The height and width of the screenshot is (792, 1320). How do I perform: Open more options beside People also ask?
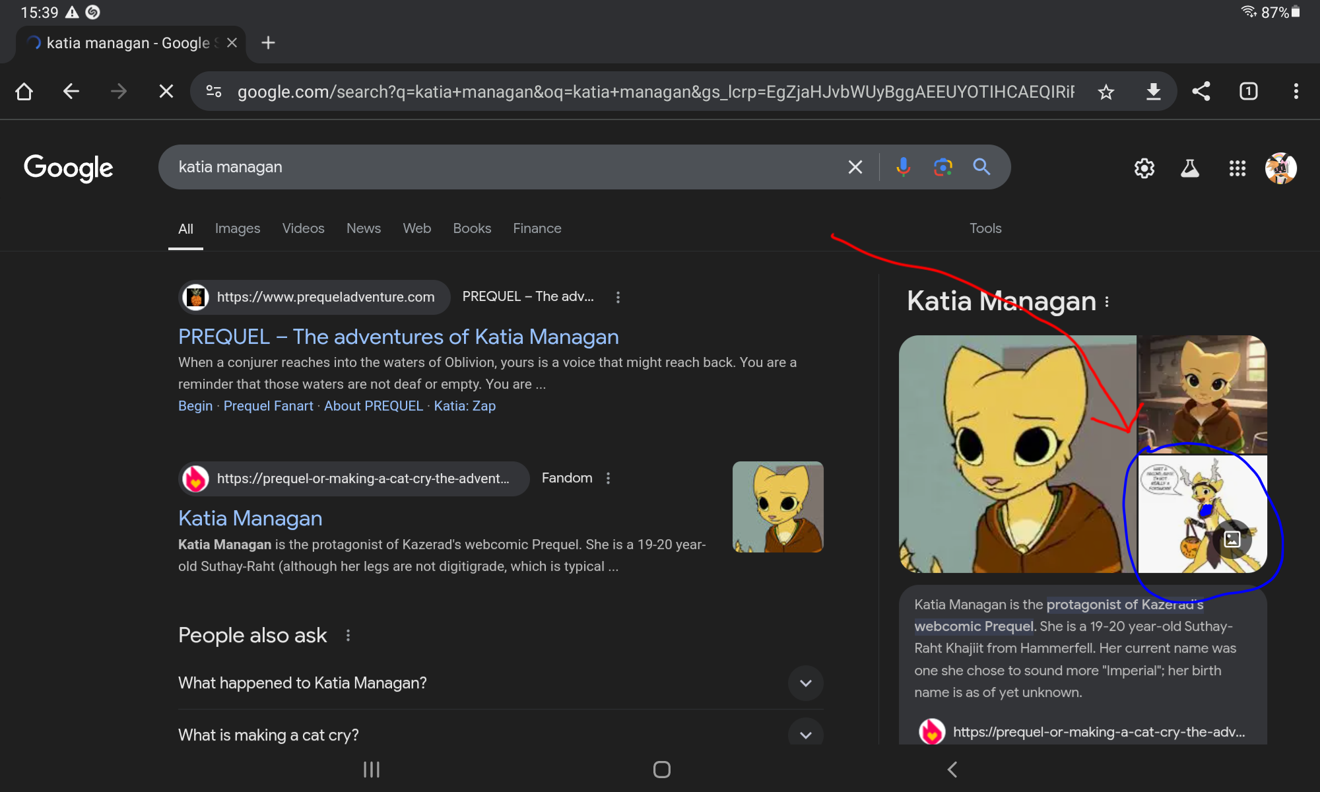[348, 635]
